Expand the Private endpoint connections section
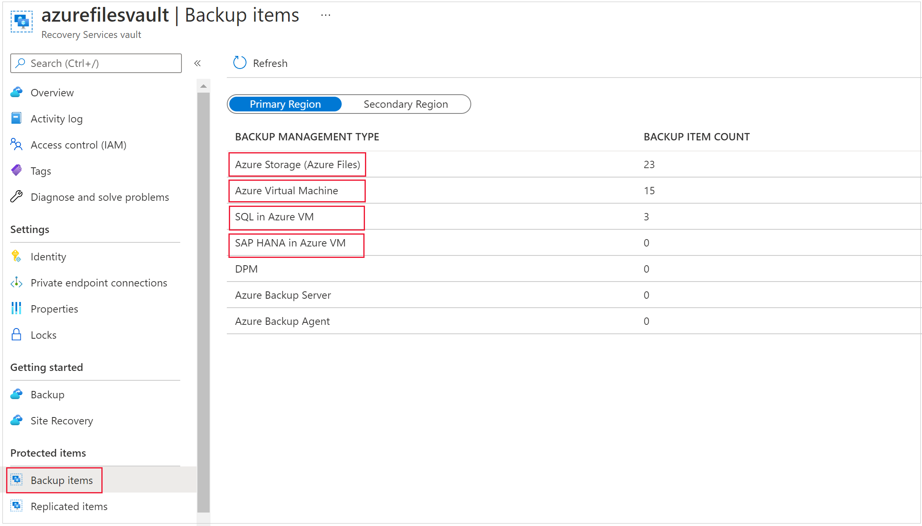This screenshot has width=922, height=526. pos(99,283)
